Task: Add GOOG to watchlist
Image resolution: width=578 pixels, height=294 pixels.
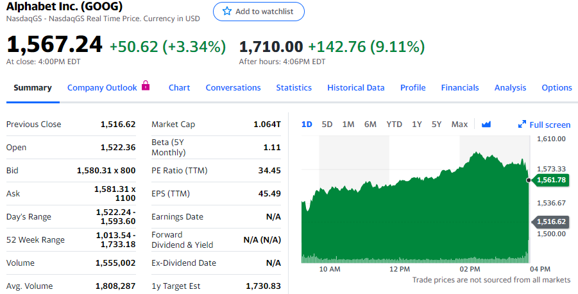Action: point(259,12)
